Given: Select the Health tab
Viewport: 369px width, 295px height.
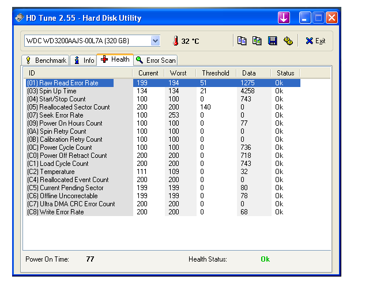Looking at the screenshot, I should 115,59.
